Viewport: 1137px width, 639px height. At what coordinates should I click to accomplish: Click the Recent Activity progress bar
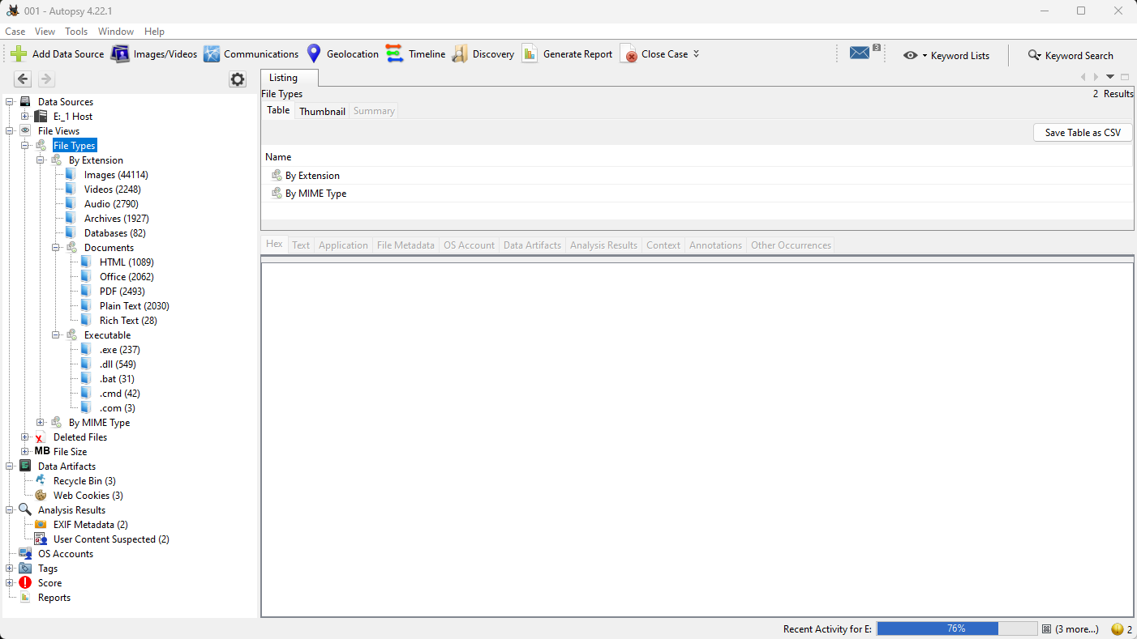tap(956, 629)
